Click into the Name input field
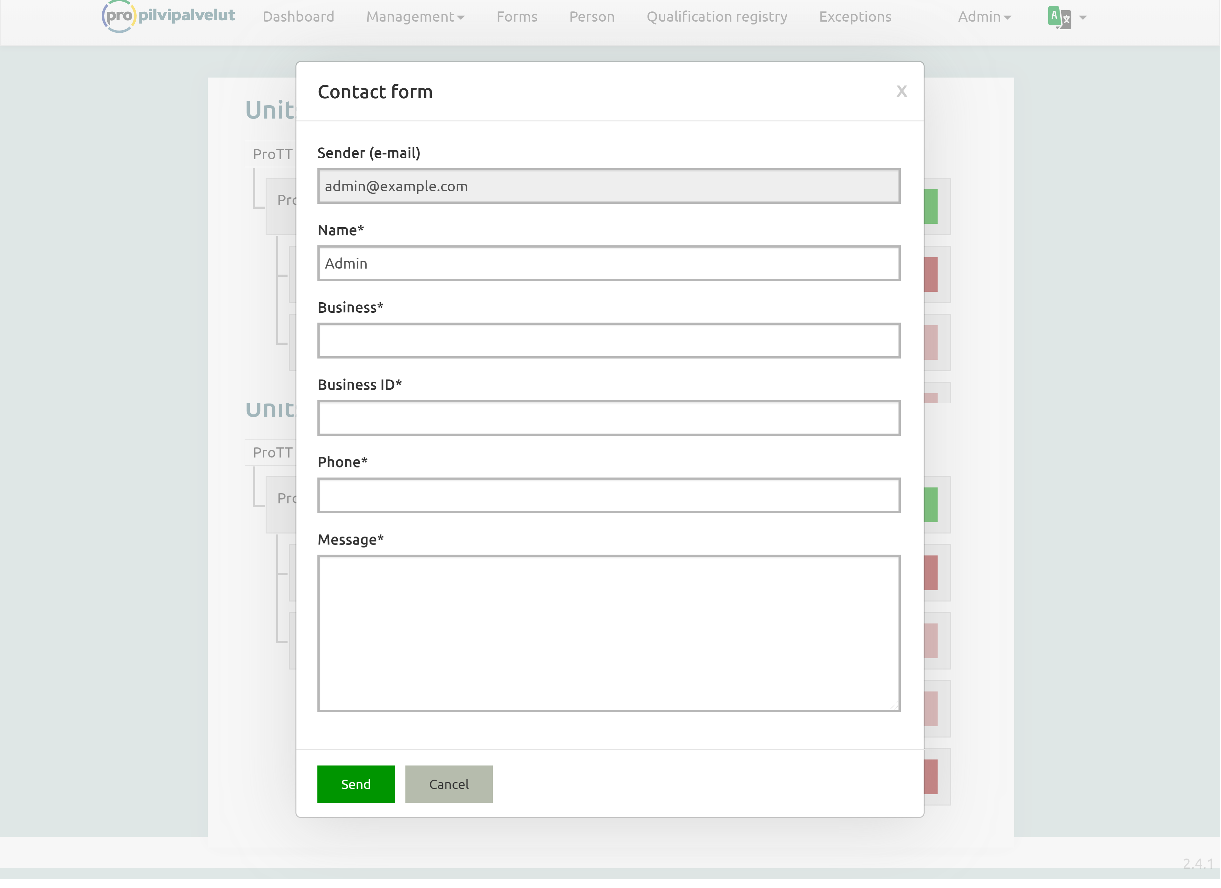The height and width of the screenshot is (888, 1221). point(608,264)
